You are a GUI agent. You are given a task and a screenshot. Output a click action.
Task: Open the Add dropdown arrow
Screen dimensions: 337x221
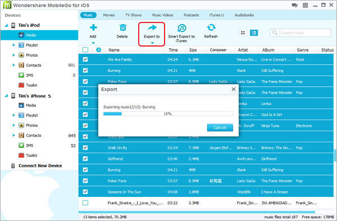[93, 43]
